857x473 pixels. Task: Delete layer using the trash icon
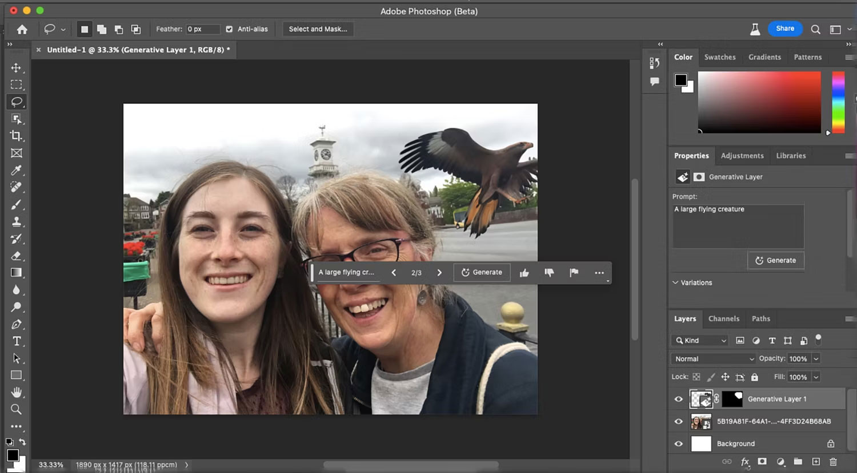click(834, 462)
